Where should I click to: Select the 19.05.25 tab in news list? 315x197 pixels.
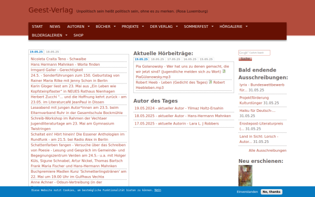36,52
